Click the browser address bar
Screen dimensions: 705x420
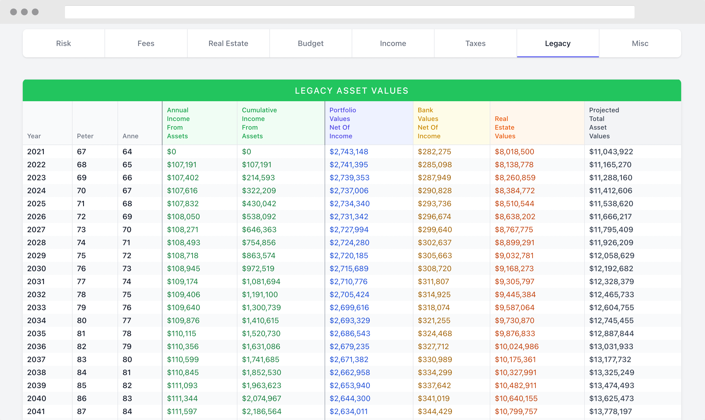point(349,12)
